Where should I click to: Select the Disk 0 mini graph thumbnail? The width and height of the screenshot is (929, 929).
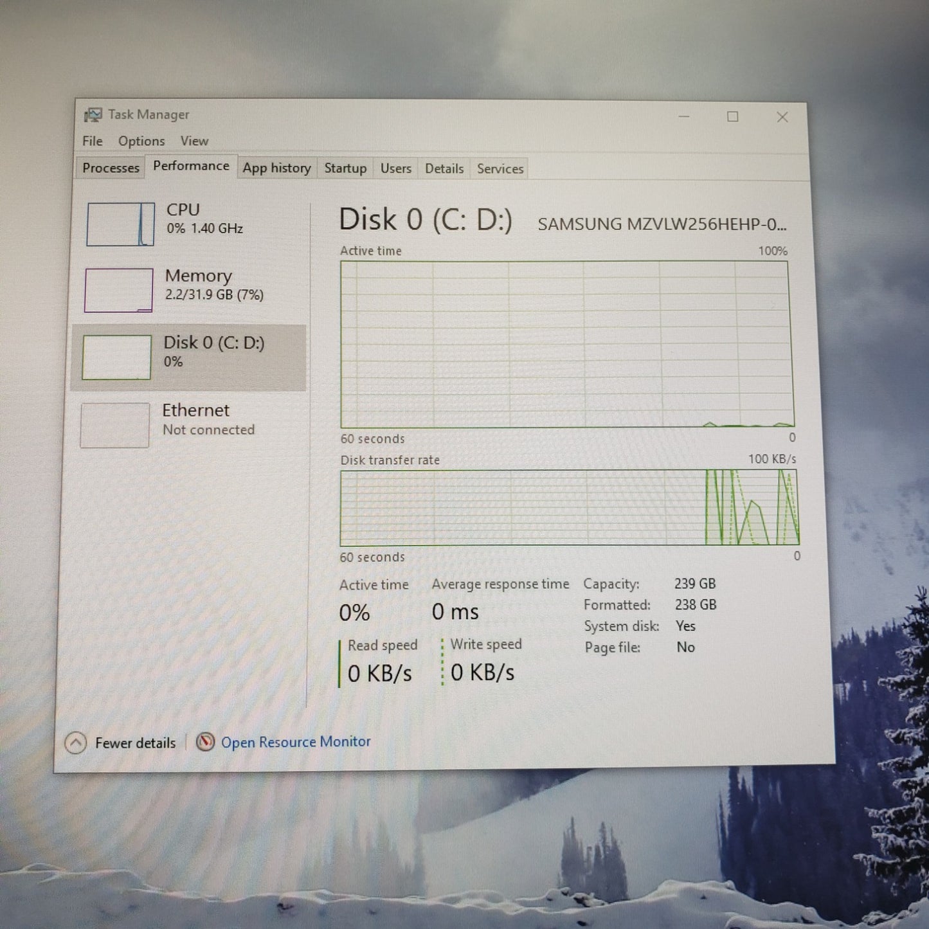click(117, 357)
